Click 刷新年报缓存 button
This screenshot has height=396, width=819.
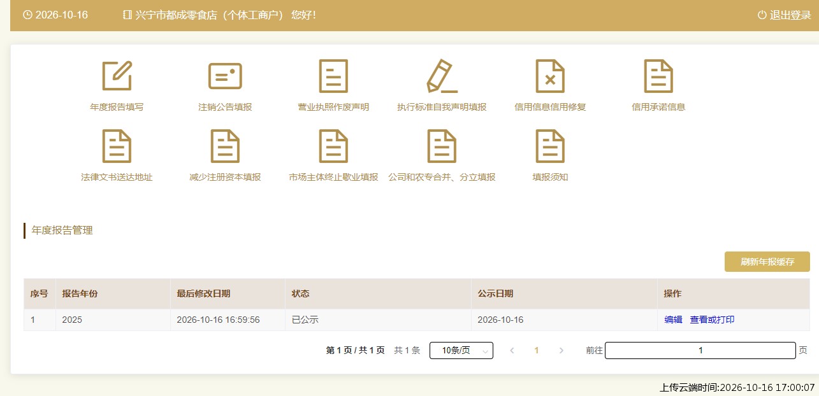(767, 262)
